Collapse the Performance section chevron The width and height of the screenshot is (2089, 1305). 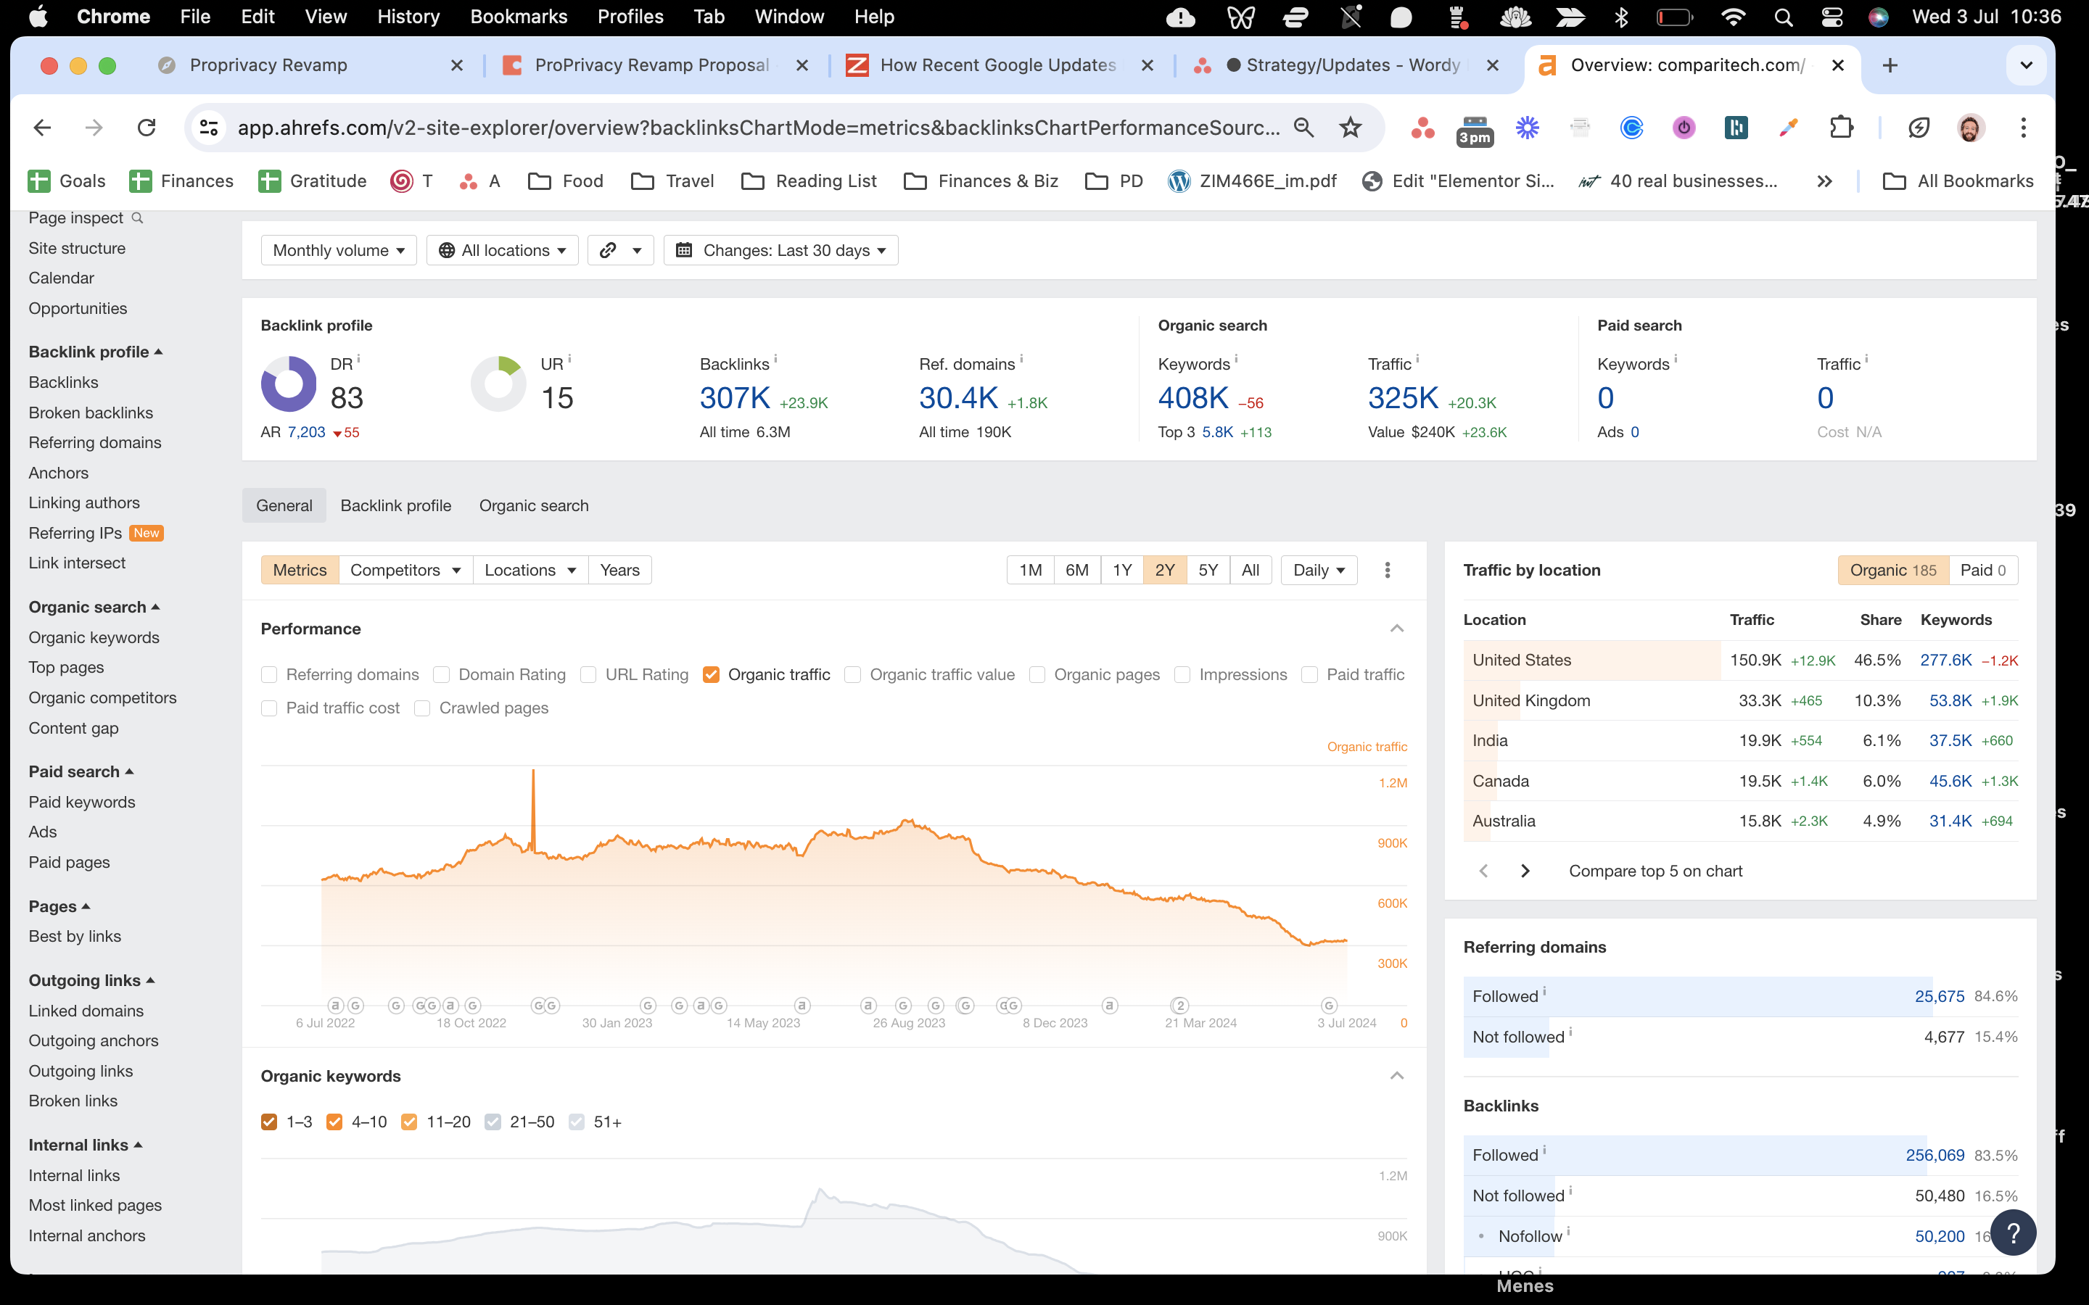[x=1397, y=629]
